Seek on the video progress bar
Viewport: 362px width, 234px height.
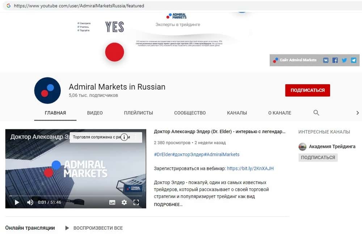point(76,196)
